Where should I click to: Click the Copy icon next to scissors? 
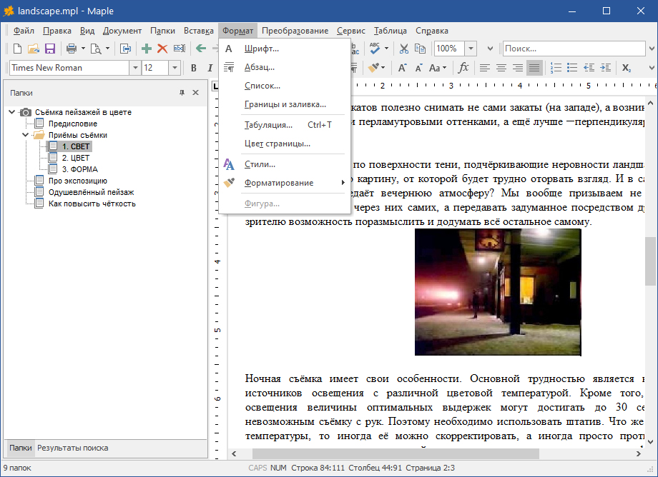tap(421, 49)
